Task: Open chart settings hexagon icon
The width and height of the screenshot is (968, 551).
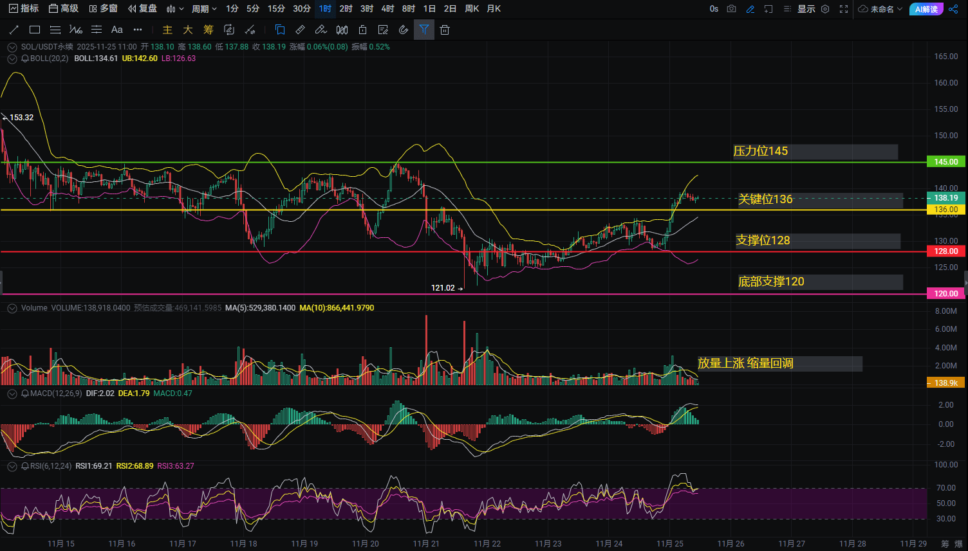Action: click(x=825, y=9)
